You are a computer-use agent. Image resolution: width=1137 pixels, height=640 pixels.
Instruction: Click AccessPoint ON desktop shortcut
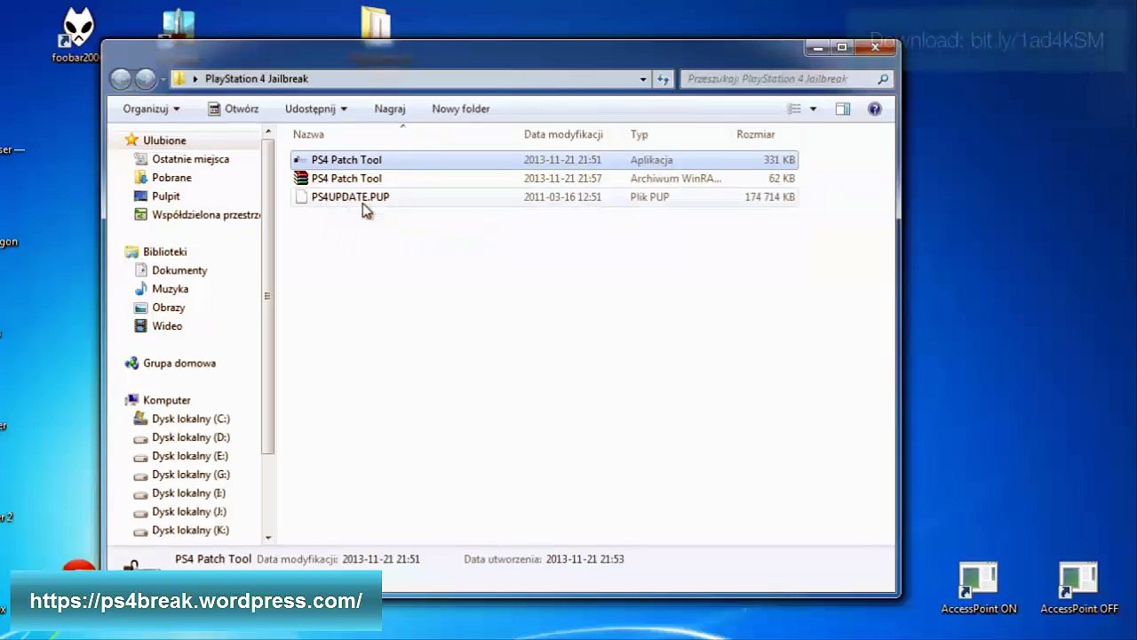pos(978,588)
